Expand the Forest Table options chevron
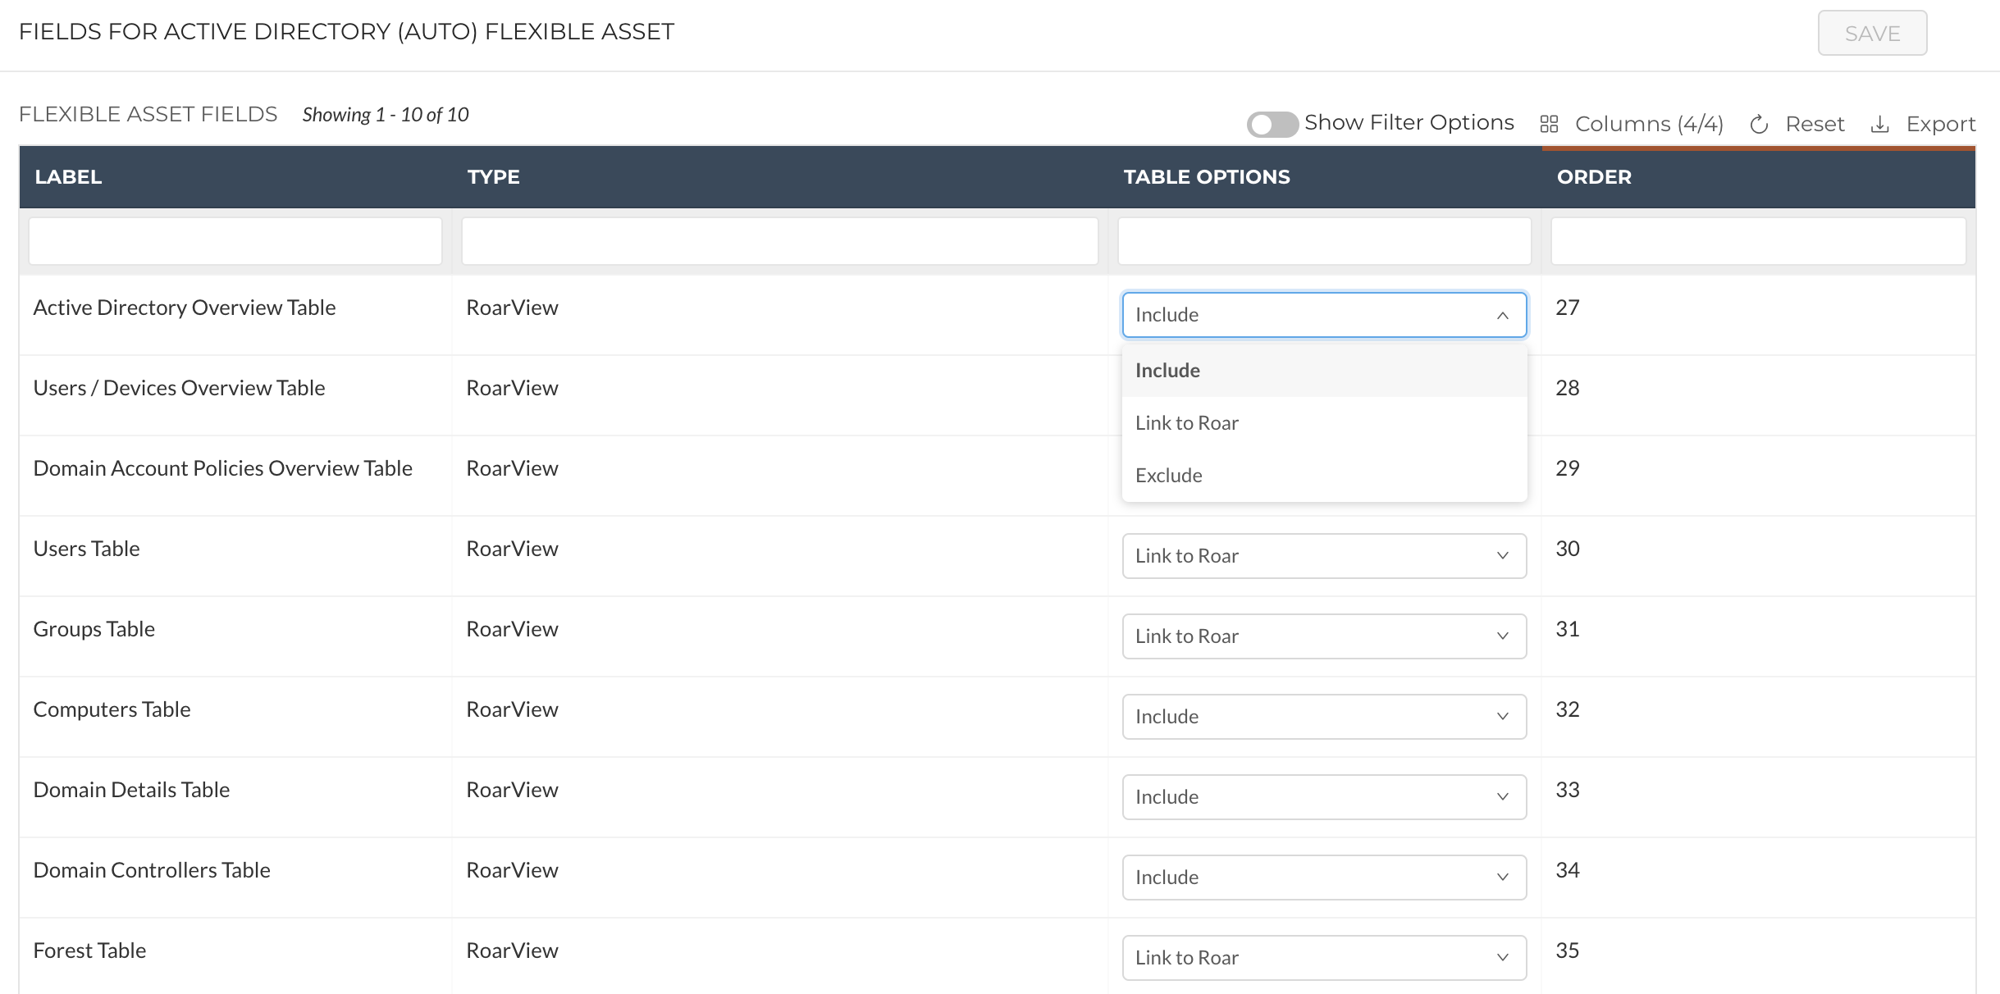The width and height of the screenshot is (2000, 994). 1502,957
